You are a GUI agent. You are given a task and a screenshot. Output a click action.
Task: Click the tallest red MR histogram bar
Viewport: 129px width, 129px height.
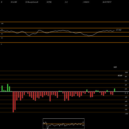pyautogui.click(x=13, y=102)
